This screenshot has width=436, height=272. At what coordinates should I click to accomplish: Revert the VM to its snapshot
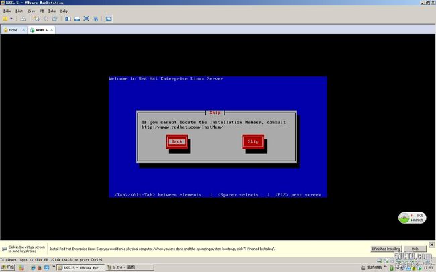coord(46,19)
